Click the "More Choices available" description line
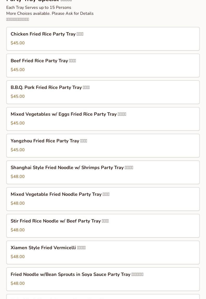 coord(50,13)
